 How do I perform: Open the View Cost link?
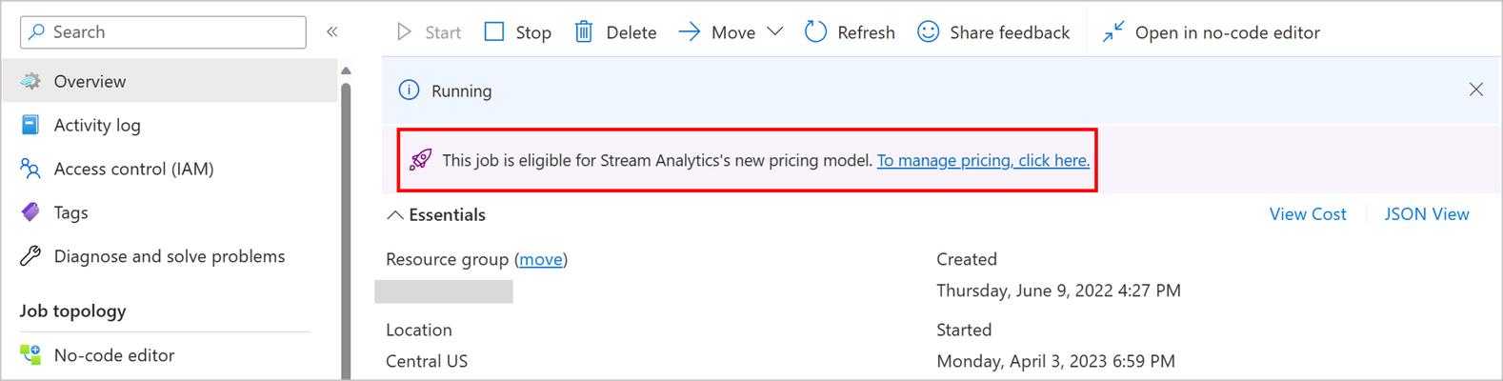pos(1308,214)
